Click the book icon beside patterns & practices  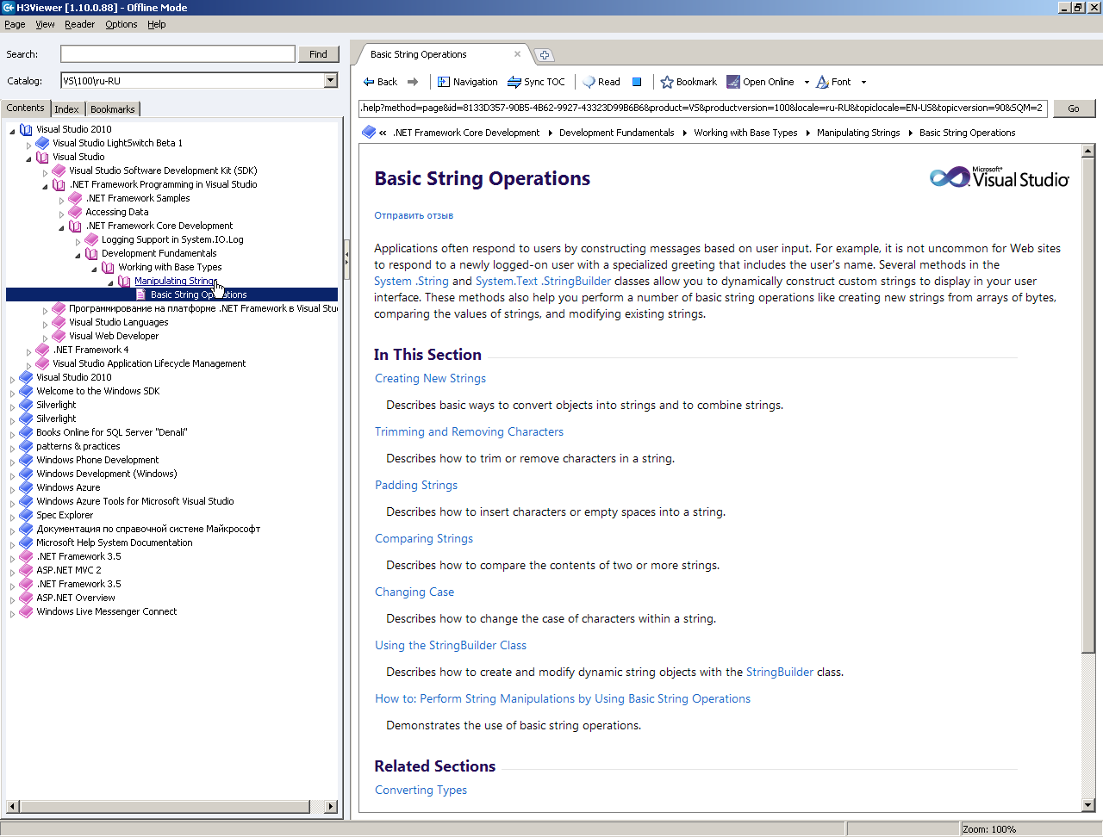click(26, 446)
